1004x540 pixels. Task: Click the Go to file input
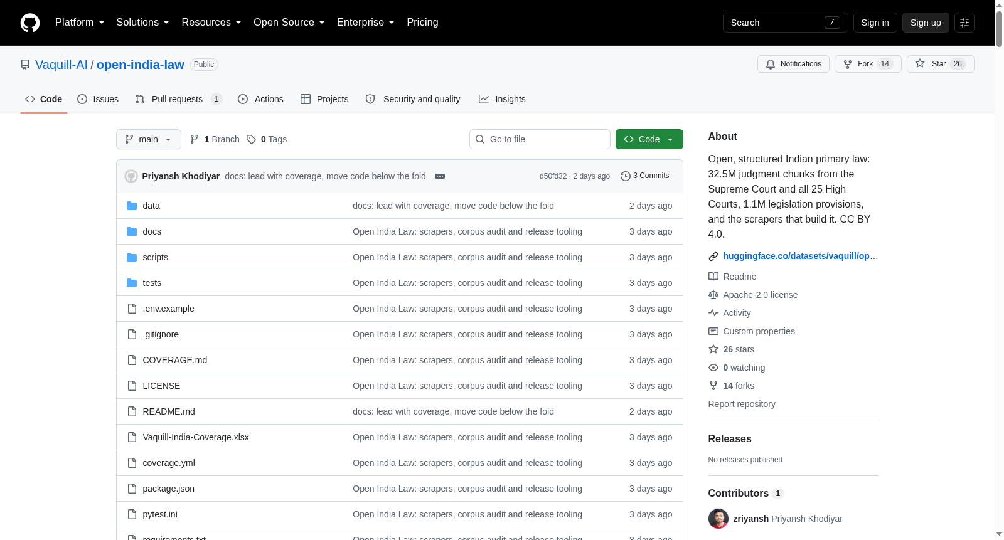(x=540, y=139)
